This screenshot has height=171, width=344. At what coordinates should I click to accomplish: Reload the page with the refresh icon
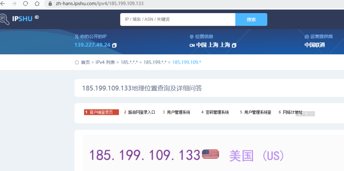26,4
